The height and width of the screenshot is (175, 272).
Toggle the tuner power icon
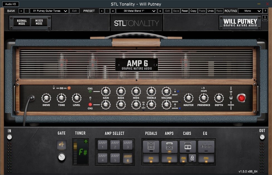86,141
